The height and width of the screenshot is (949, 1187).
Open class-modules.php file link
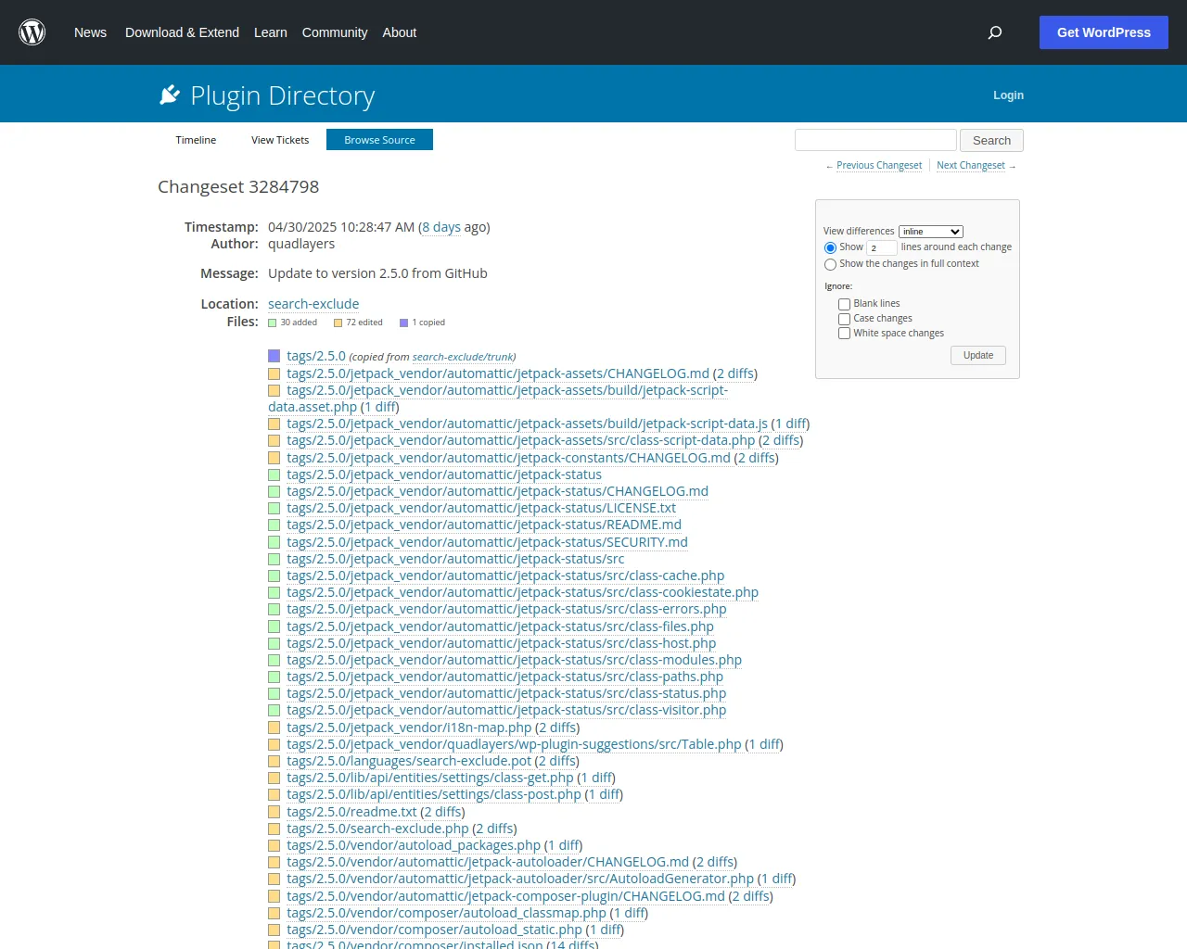(514, 660)
